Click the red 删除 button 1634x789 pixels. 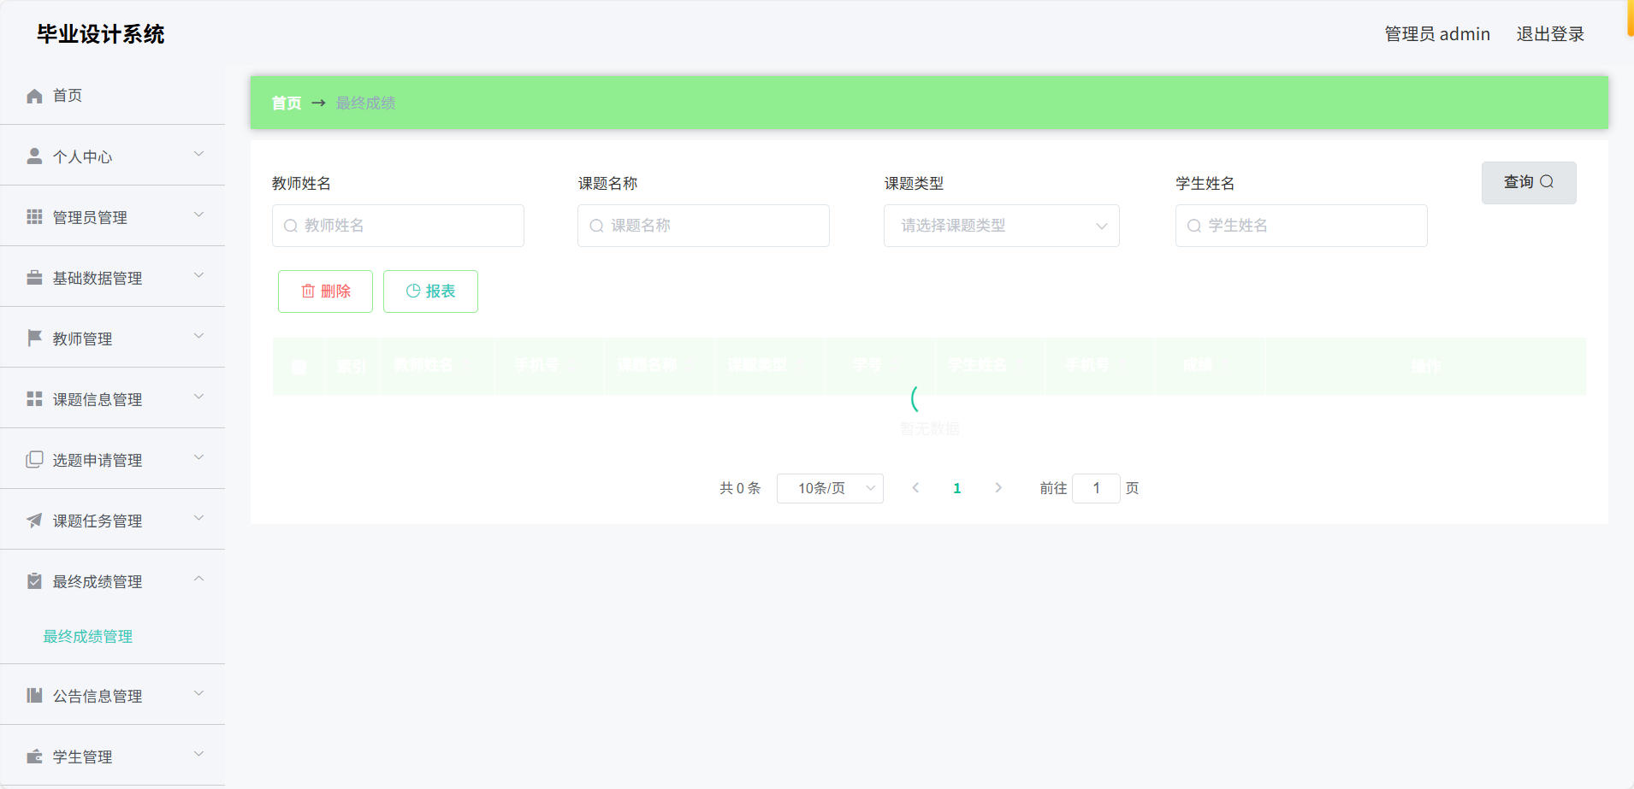(x=325, y=291)
